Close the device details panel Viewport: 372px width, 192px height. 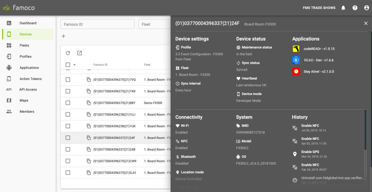pos(365,24)
